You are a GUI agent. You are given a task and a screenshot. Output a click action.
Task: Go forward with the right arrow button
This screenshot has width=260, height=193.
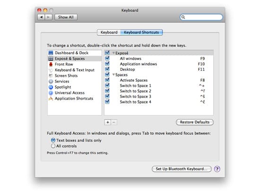(x=48, y=17)
